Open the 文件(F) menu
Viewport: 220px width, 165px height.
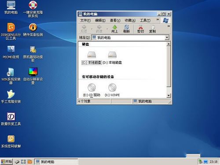click(85, 20)
